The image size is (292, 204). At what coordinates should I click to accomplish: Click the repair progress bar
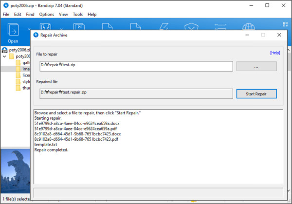158,193
